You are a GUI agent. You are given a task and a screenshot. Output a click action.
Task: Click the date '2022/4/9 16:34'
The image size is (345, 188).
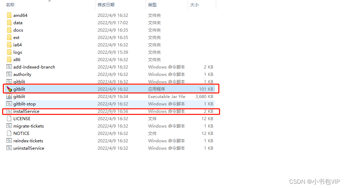(x=113, y=96)
